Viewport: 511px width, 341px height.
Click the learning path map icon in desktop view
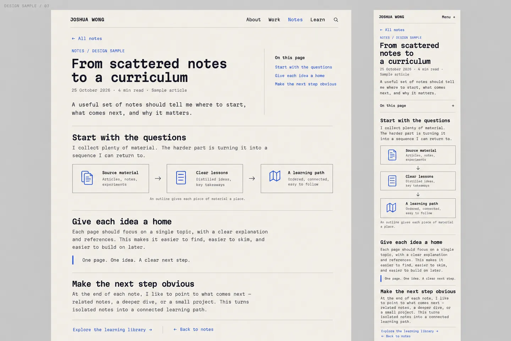[275, 176]
